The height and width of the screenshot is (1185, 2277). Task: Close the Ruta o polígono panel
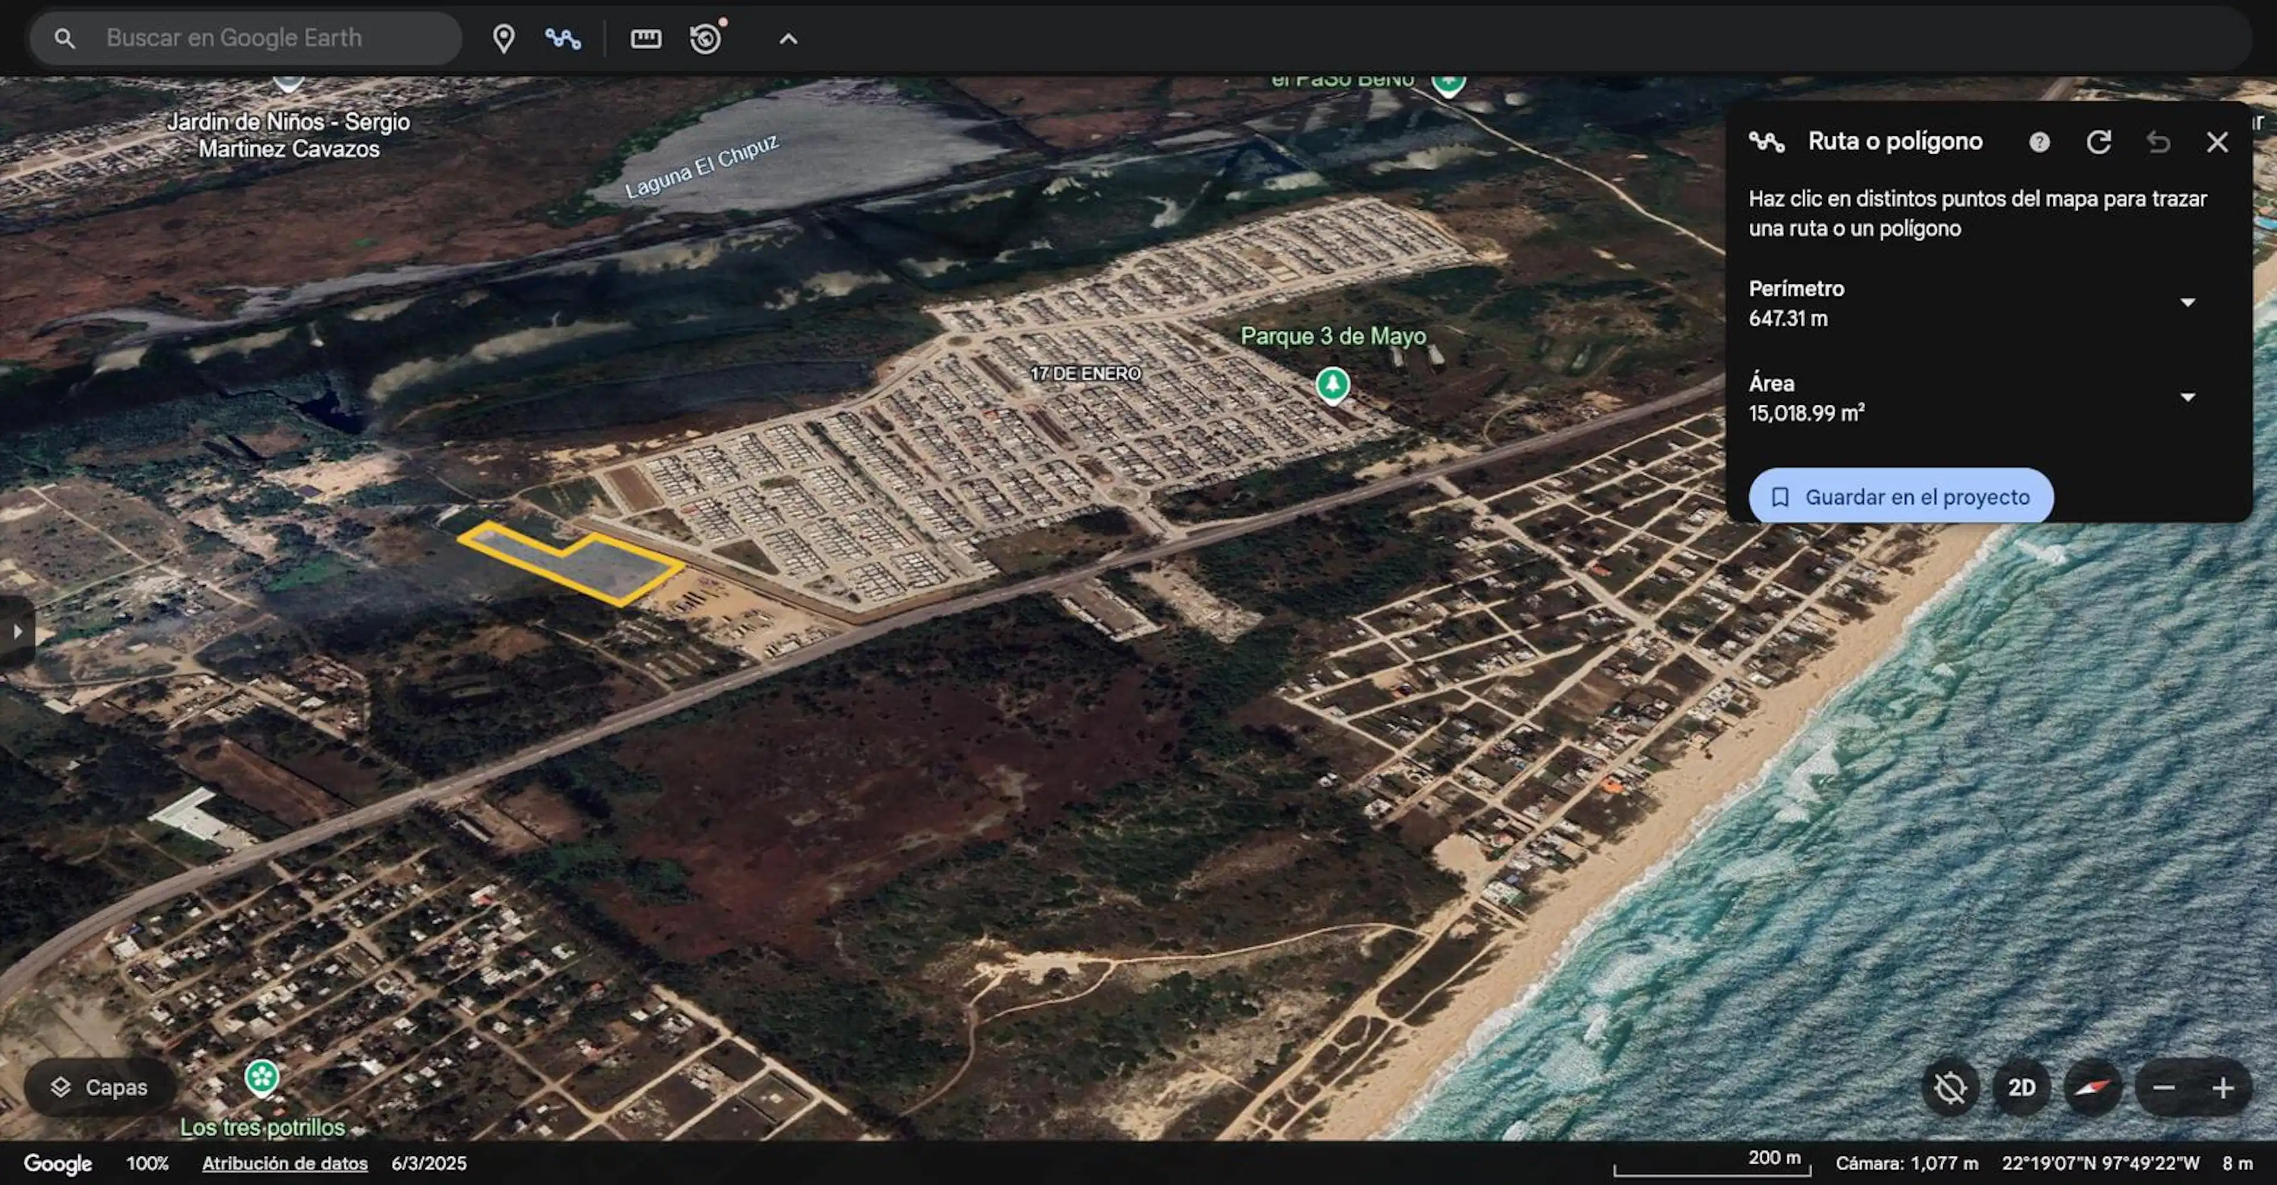pyautogui.click(x=2217, y=142)
